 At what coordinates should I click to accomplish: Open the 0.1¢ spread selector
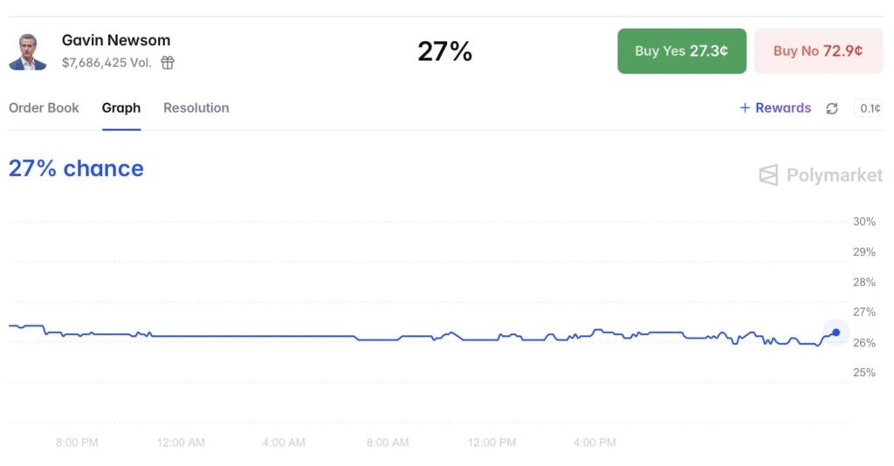869,108
